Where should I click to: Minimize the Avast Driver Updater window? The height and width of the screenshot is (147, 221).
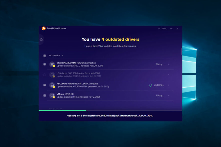[x=171, y=28]
